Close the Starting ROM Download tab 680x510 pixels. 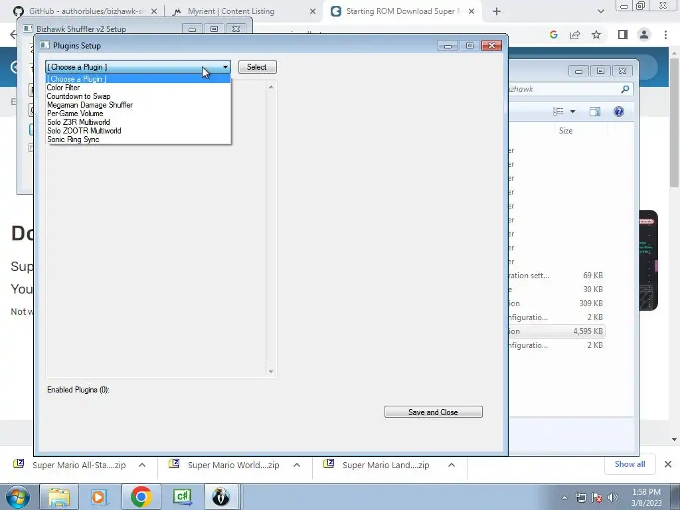tap(471, 12)
